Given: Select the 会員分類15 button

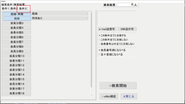Looking at the screenshot, I should point(17,79).
